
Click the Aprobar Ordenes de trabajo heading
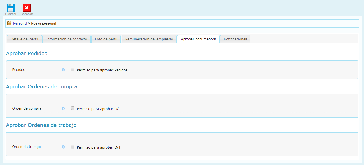click(x=41, y=125)
